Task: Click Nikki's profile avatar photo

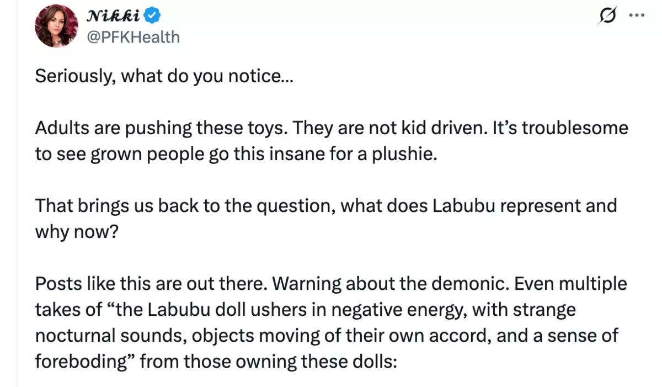Action: coord(56,26)
